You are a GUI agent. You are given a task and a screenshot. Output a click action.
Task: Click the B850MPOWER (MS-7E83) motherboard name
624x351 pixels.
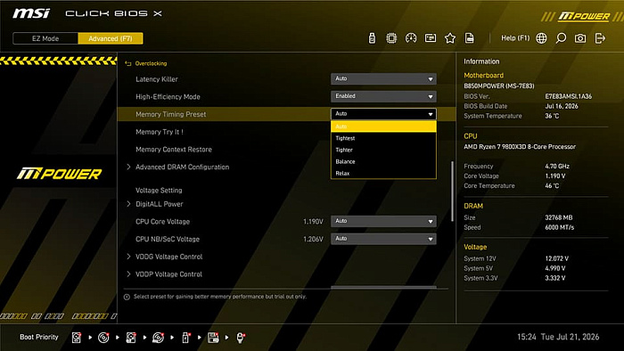(x=499, y=86)
